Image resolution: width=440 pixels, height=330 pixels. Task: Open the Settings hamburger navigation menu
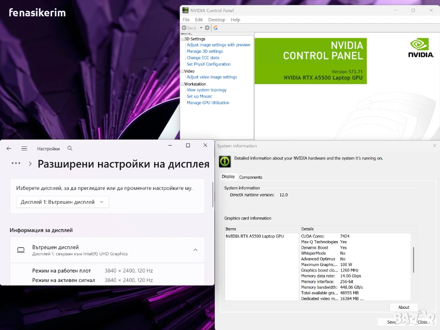[24, 149]
